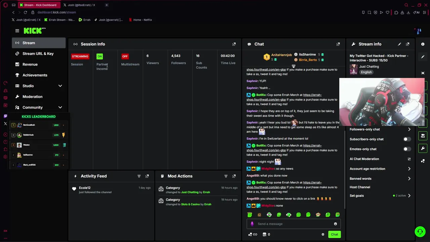Screen dimensions: 430x242
Task: Click the webcam preview thumbnail
Action: [382, 102]
